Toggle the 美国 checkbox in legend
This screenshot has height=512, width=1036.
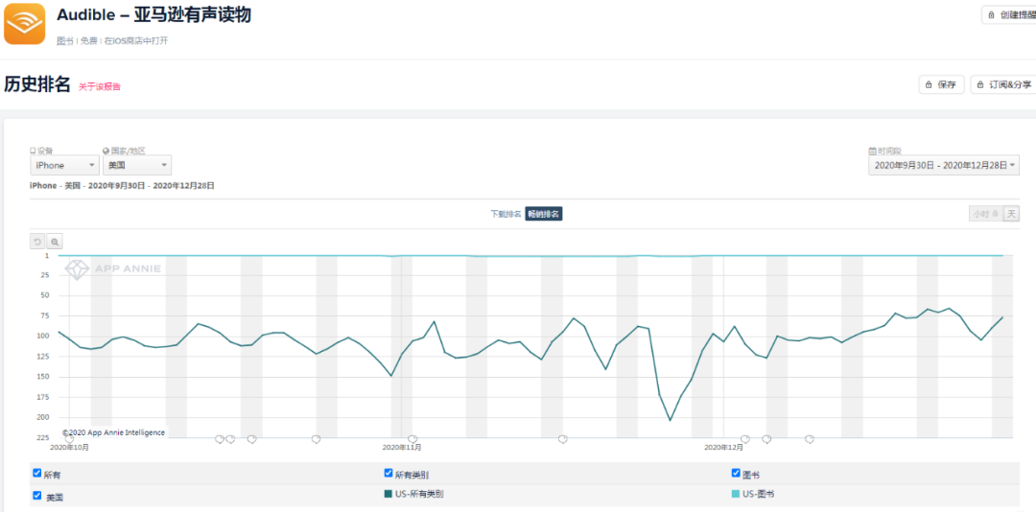click(x=37, y=496)
